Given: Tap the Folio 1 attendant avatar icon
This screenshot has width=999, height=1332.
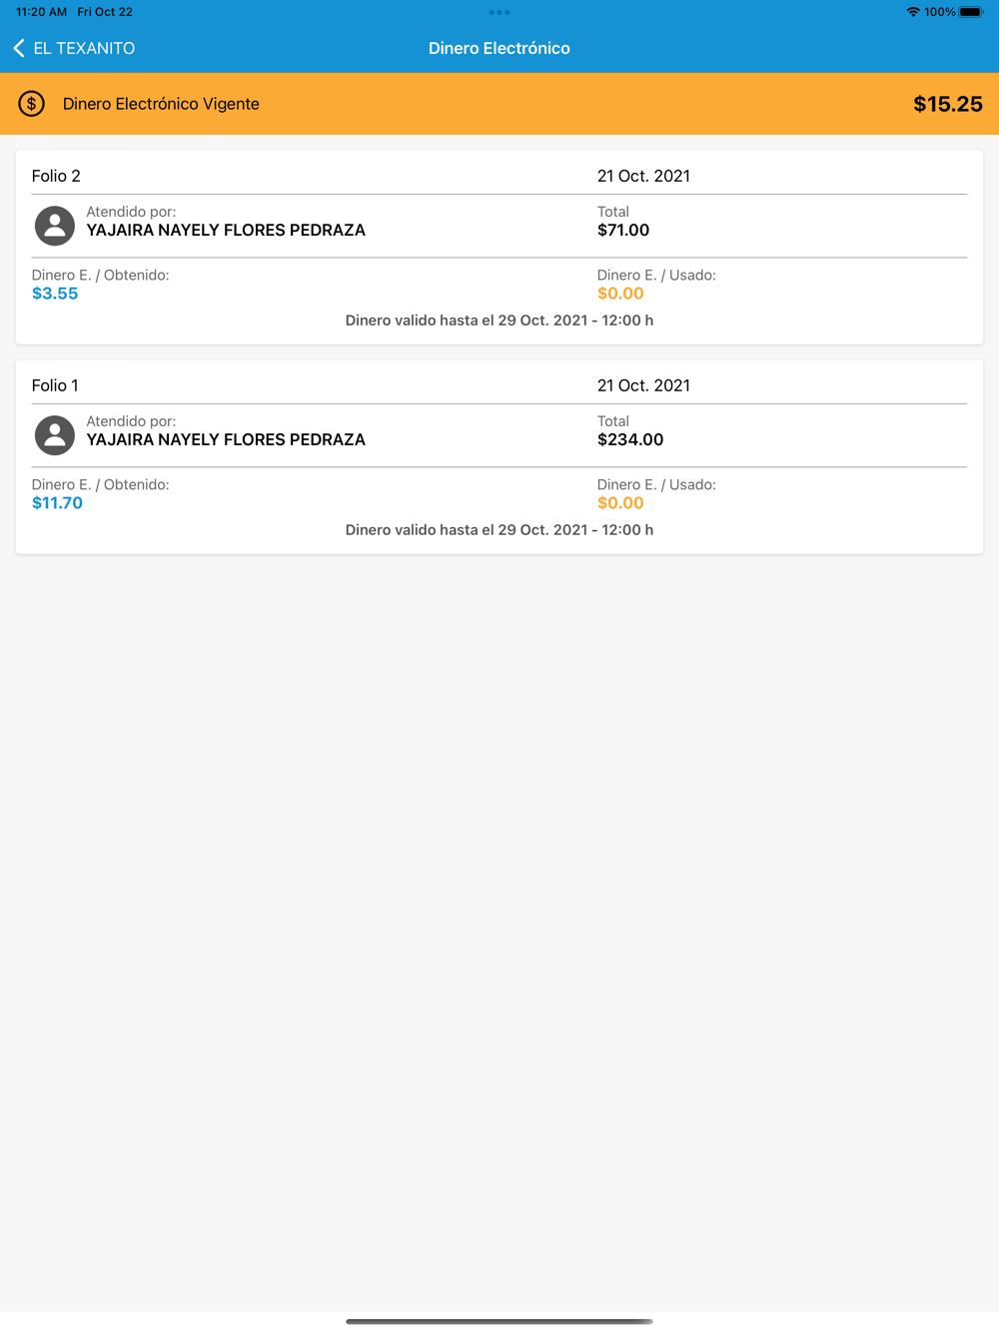Looking at the screenshot, I should (55, 435).
